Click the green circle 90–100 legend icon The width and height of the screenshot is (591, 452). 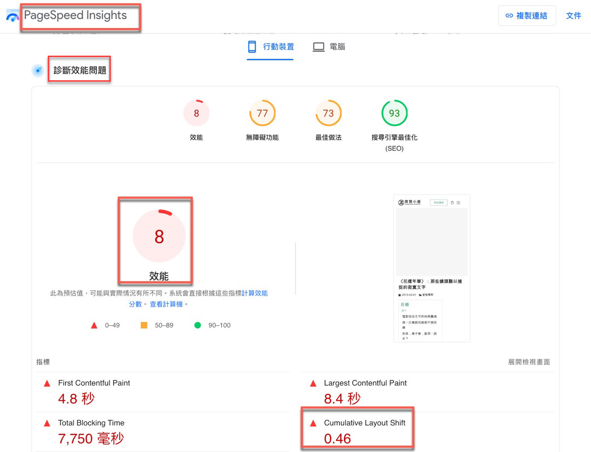pos(198,325)
